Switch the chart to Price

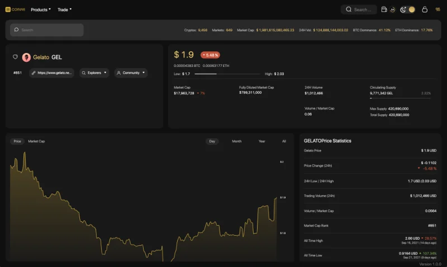coord(17,142)
